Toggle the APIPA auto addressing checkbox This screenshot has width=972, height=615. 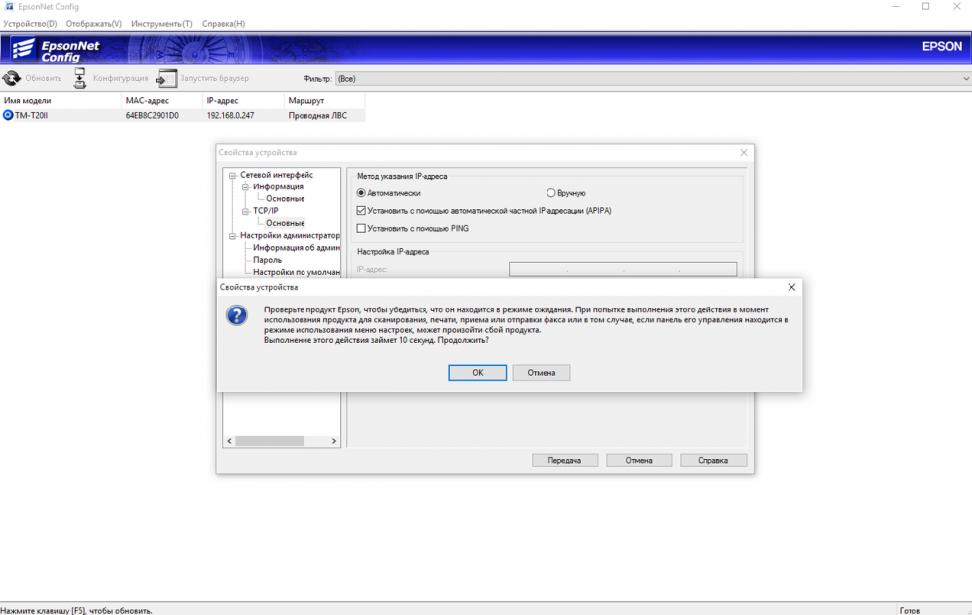(x=361, y=210)
